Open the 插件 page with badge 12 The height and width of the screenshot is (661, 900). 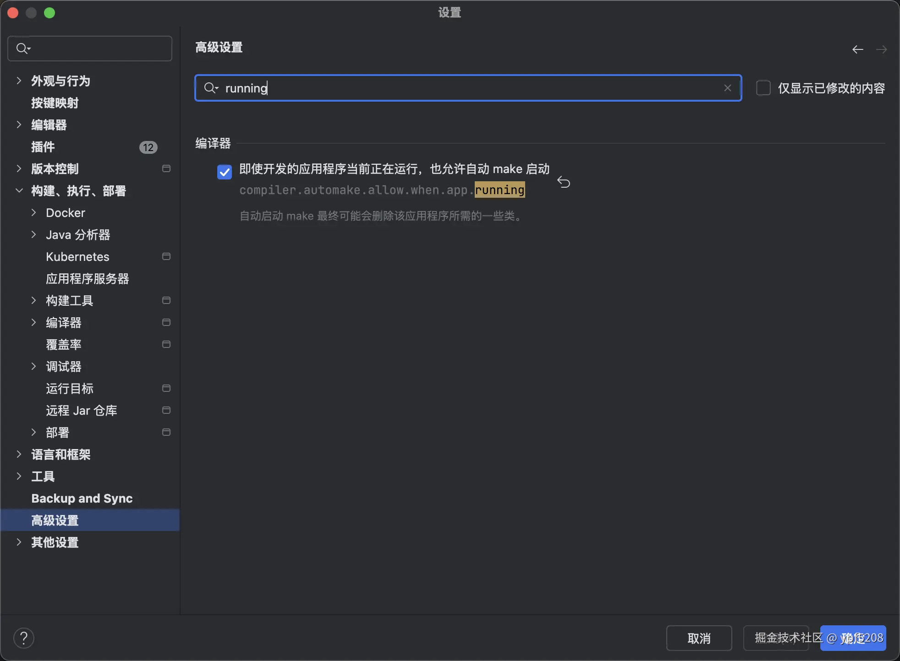click(43, 146)
